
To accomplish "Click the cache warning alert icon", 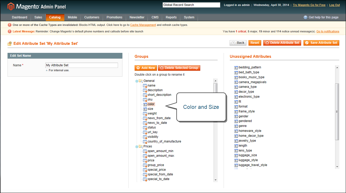I will coord(10,25).
